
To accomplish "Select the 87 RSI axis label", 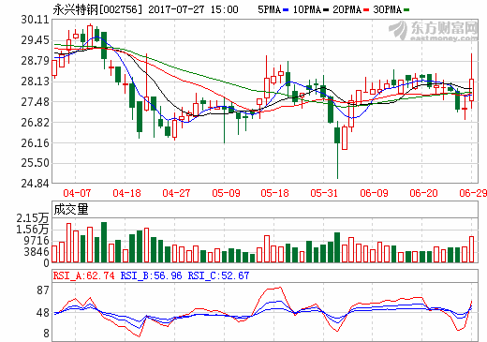I will [43, 290].
